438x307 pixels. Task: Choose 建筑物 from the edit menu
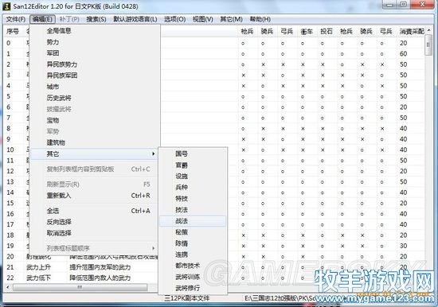(x=95, y=142)
